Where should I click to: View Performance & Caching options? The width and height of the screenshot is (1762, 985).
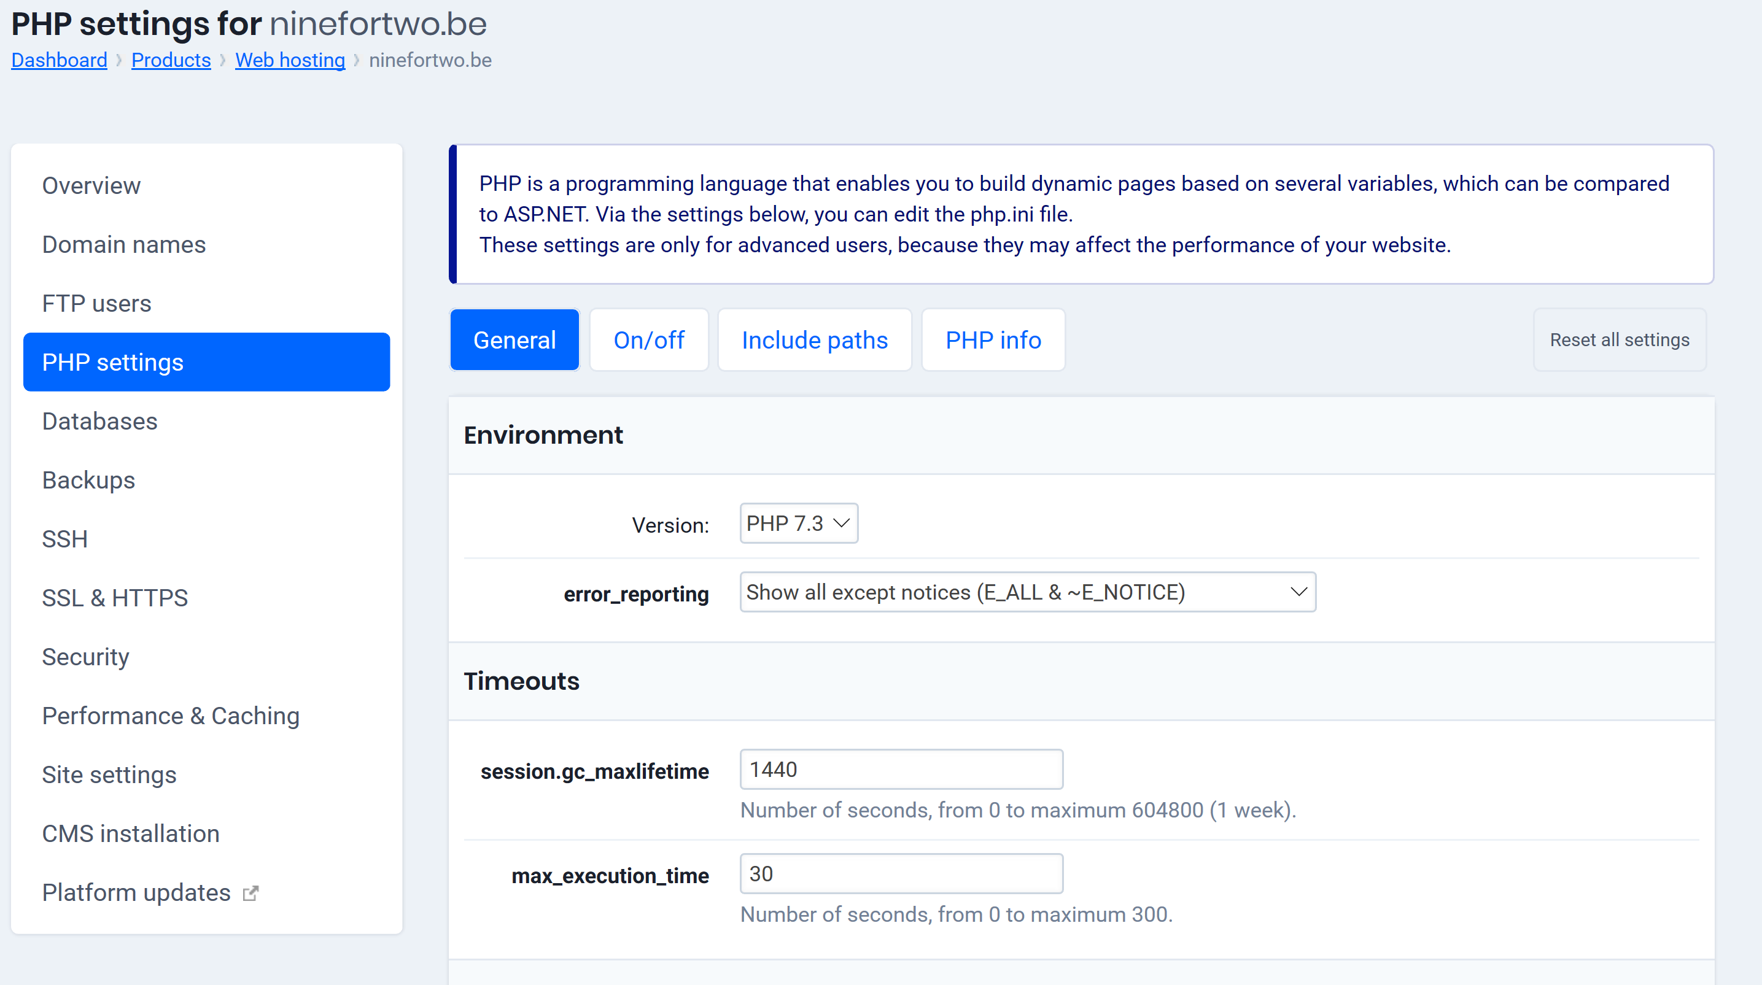point(171,716)
